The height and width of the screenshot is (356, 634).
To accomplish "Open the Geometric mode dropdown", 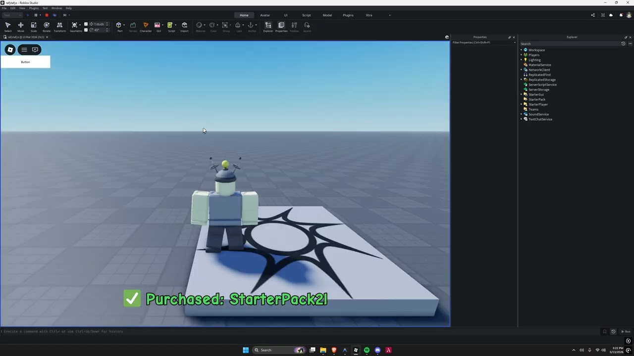I will click(80, 25).
